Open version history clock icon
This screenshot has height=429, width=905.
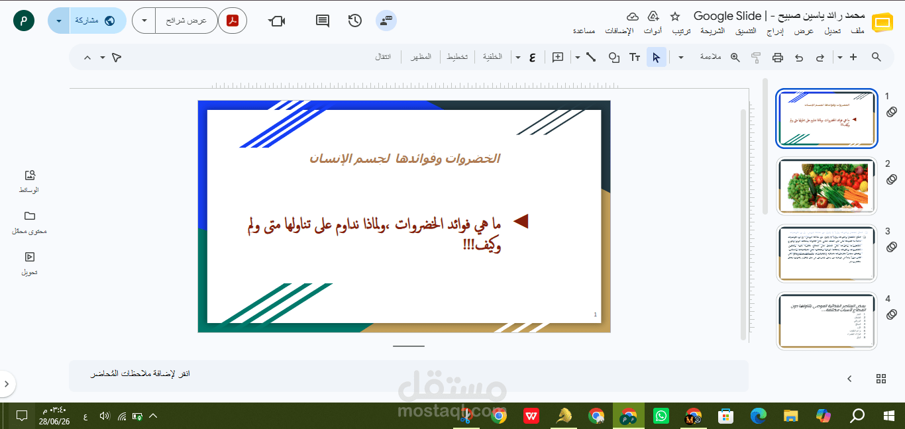coord(354,21)
